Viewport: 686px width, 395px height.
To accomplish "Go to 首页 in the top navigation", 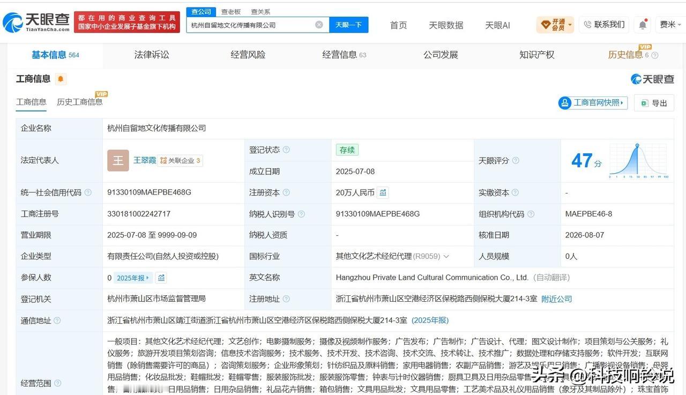I will [x=398, y=25].
